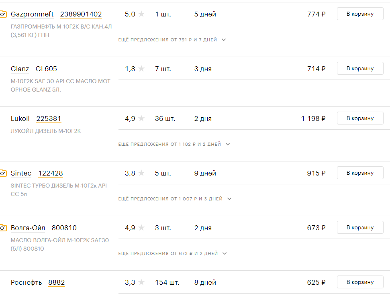The image size is (390, 296).
Task: Click rating star for Роснефть offer
Action: coord(141,282)
